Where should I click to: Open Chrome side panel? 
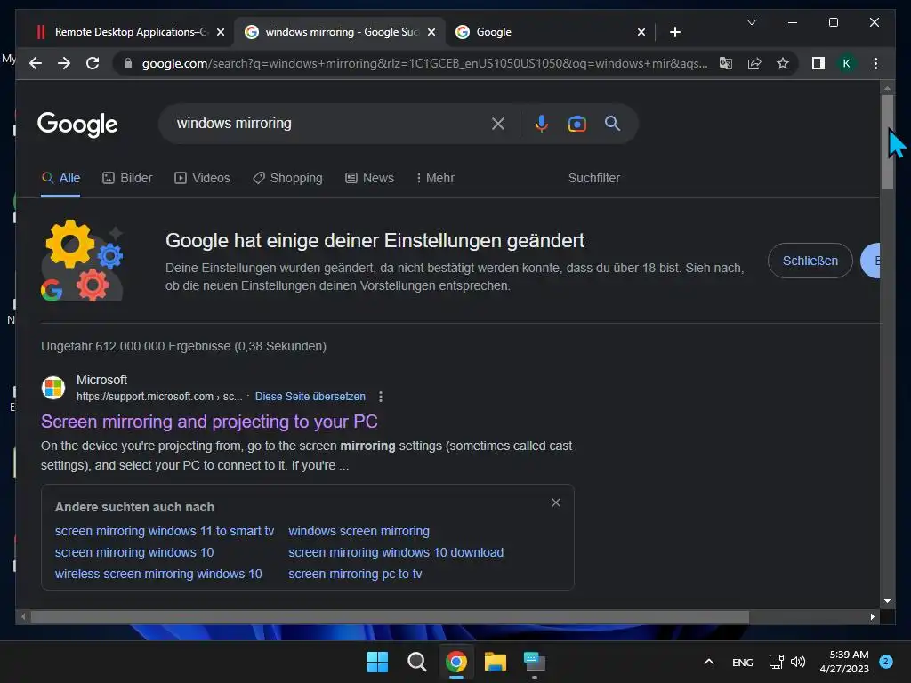tap(818, 63)
